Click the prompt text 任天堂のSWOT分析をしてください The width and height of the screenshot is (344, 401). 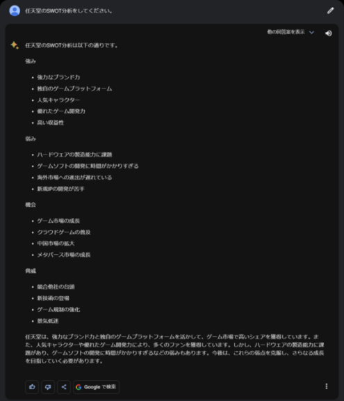tap(69, 11)
